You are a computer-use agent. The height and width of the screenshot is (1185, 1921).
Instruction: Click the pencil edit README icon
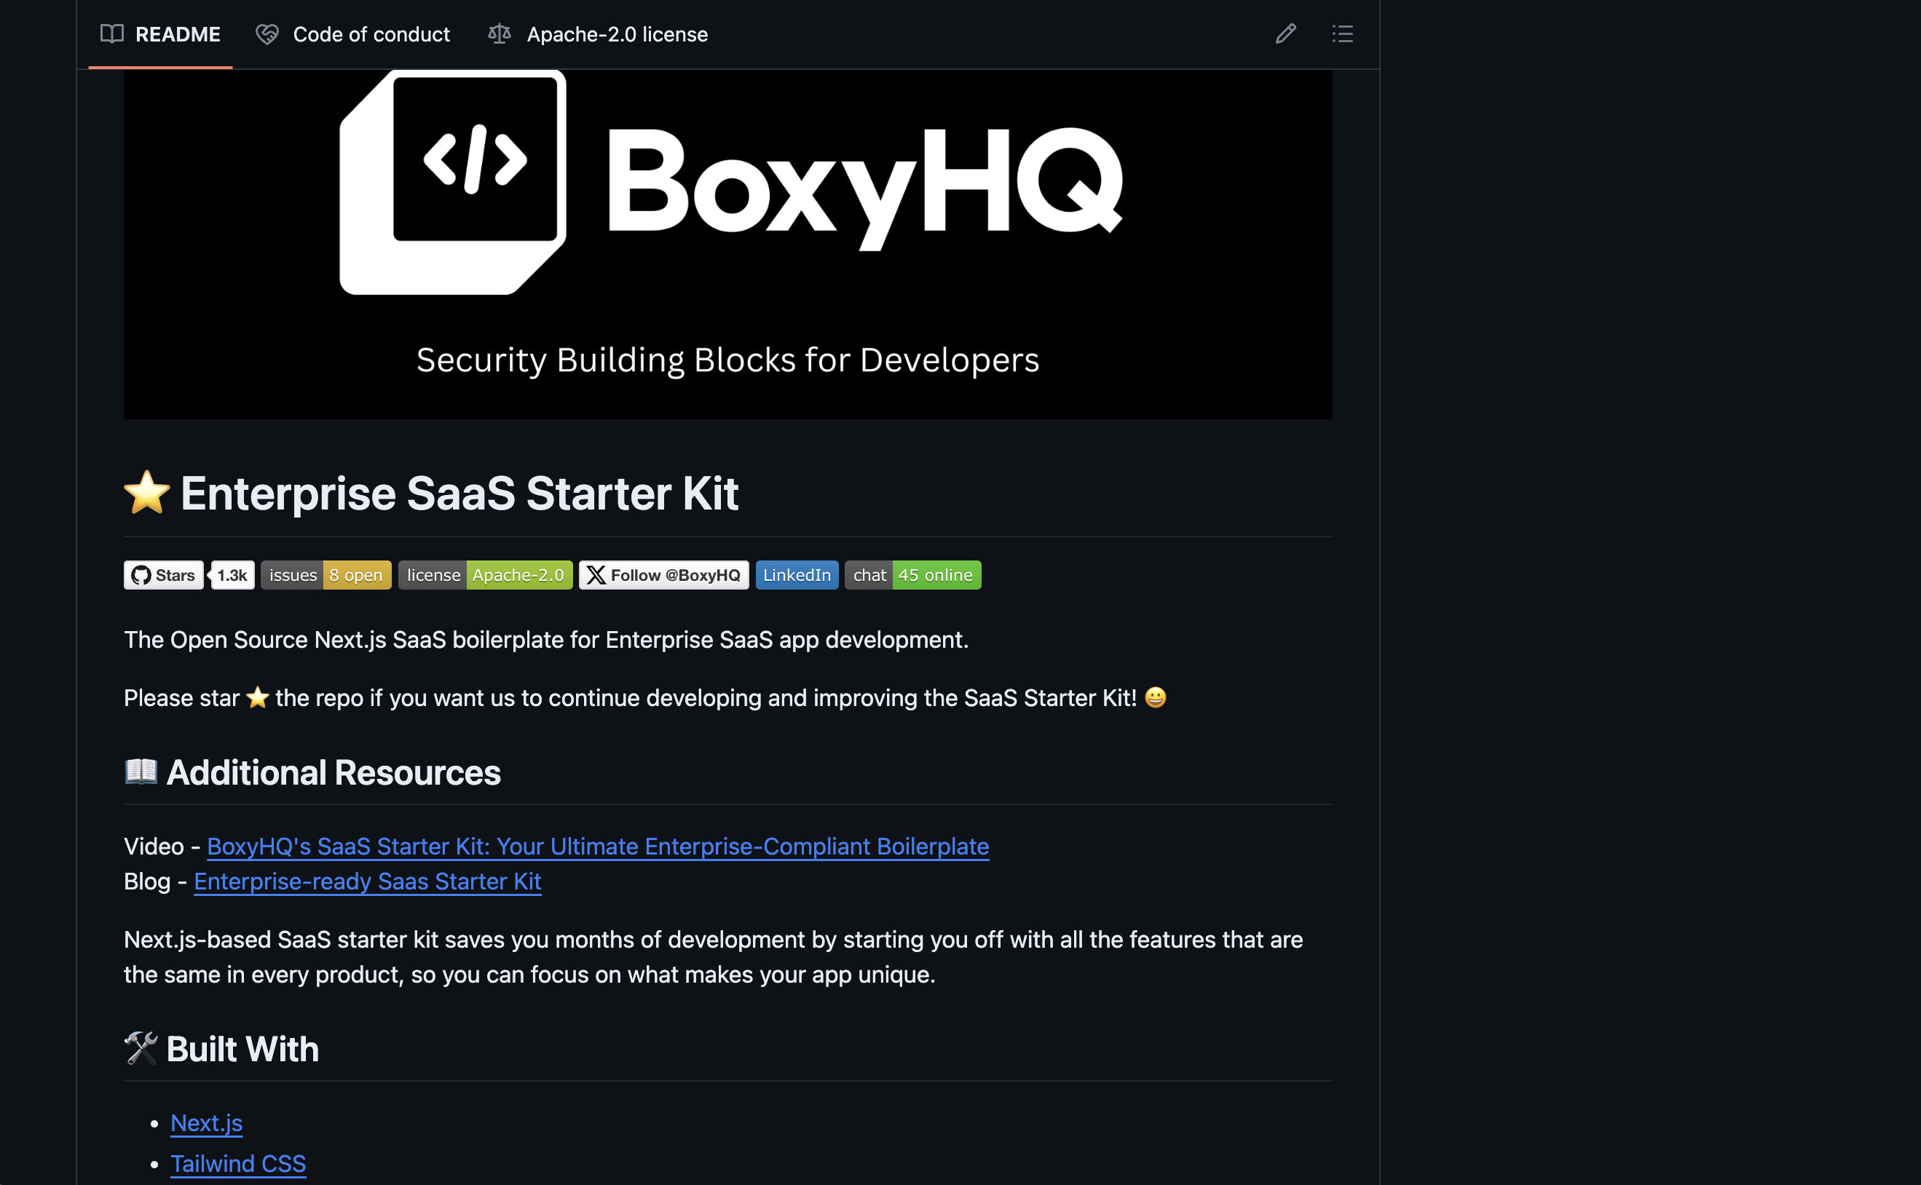(1285, 33)
